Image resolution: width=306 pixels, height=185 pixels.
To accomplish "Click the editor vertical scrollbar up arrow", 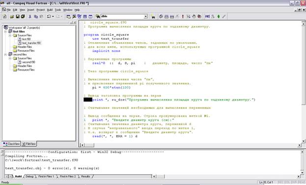I will 303,24.
